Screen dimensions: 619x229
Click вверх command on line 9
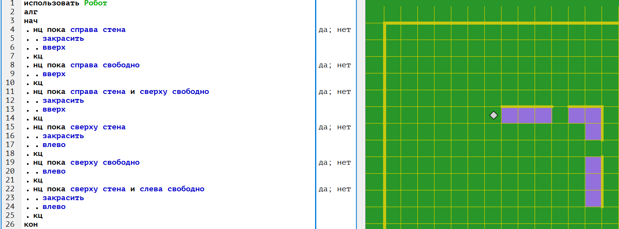click(54, 74)
